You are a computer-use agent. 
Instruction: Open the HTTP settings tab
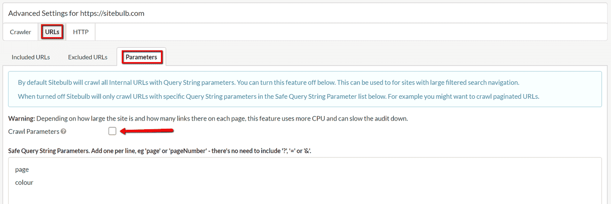tap(80, 32)
